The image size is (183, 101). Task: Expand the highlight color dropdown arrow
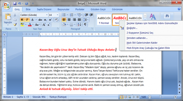click(x=26, y=24)
